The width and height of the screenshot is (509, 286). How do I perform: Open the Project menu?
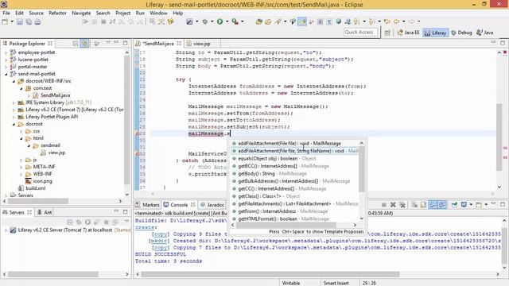(x=122, y=13)
